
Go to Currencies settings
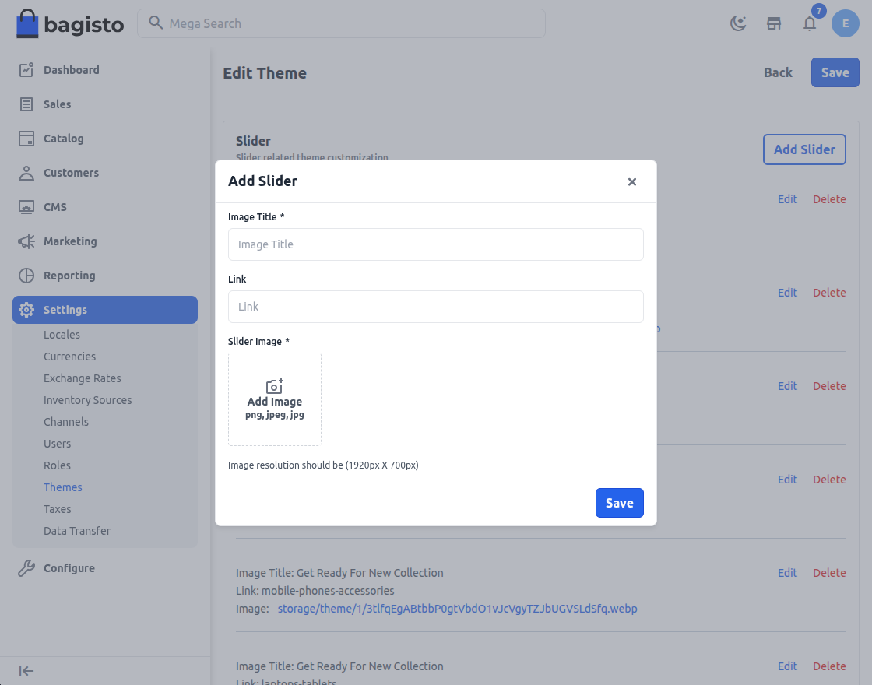pyautogui.click(x=69, y=357)
